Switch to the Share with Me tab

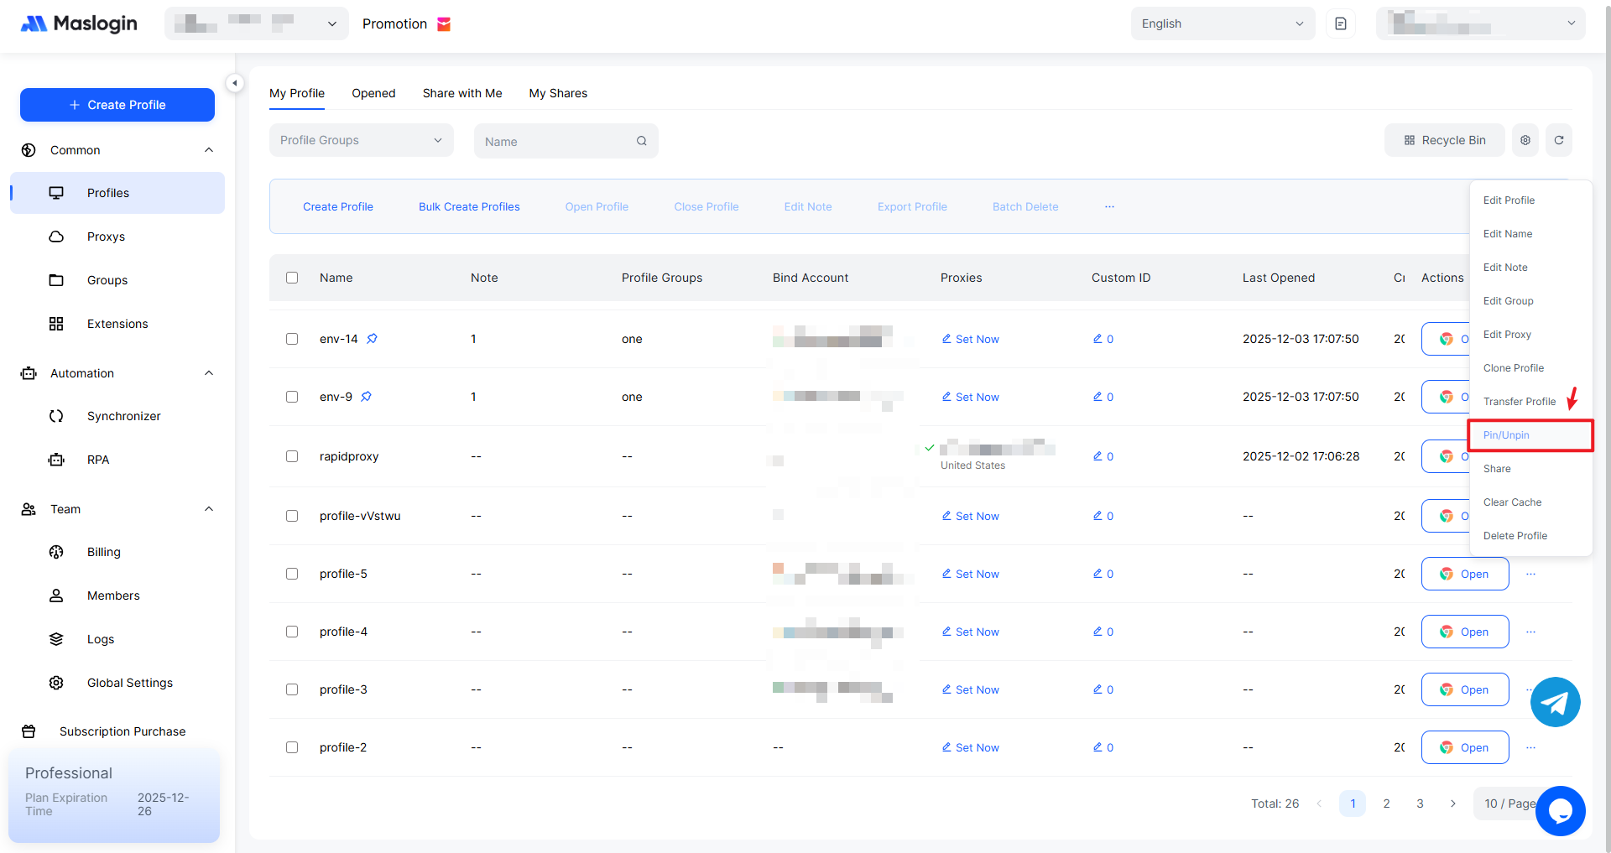coord(461,93)
